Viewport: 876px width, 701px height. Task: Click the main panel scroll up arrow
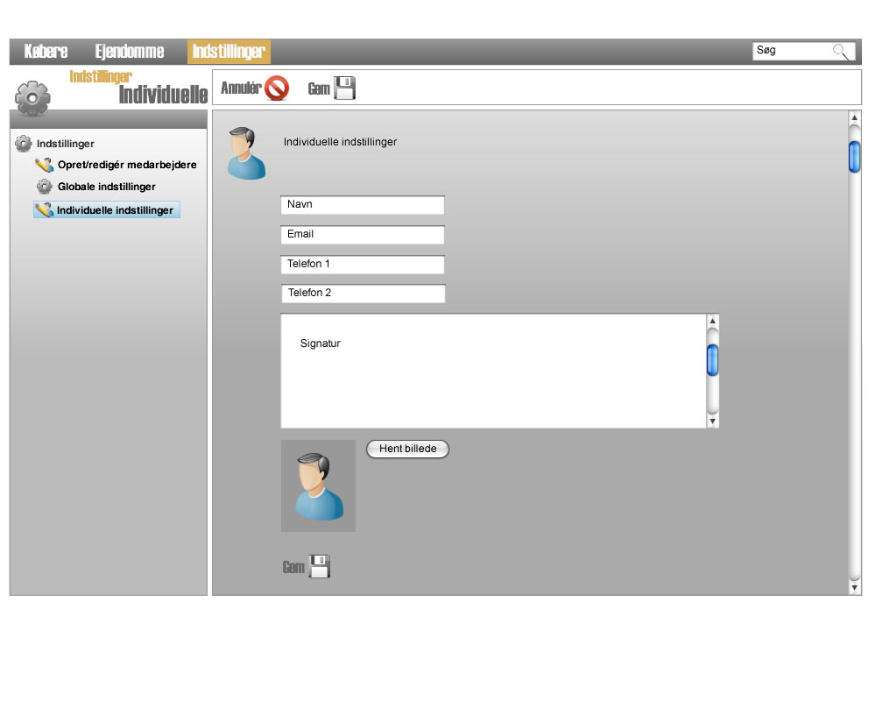click(x=854, y=118)
